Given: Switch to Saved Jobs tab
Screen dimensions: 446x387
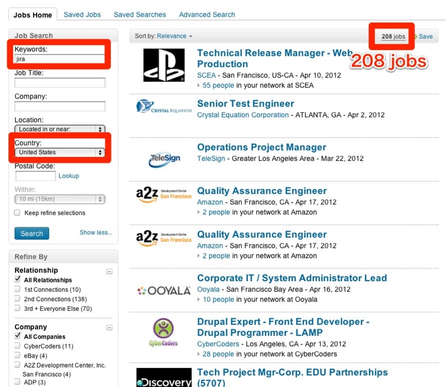Looking at the screenshot, I should click(x=82, y=14).
